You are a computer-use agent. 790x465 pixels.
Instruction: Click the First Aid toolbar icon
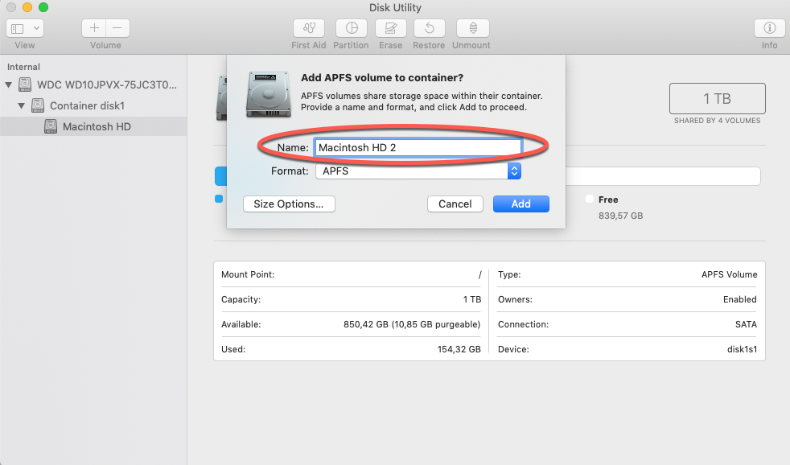309,28
